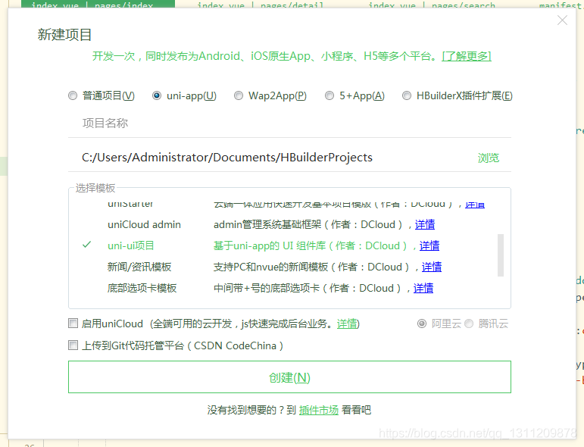
Task: Switch to the pages/search tab behind dialog
Action: (432, 5)
